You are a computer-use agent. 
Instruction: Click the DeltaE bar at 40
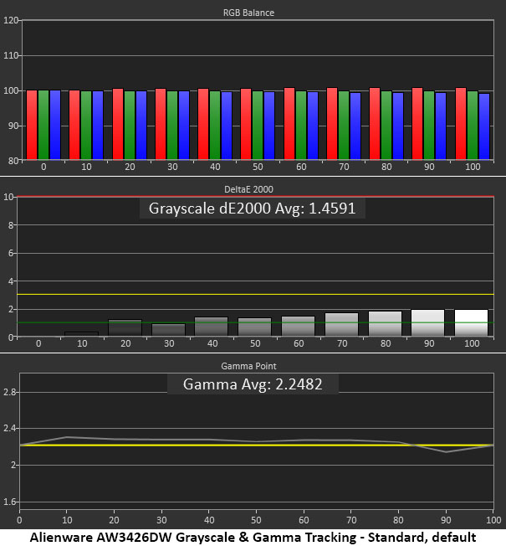[x=211, y=327]
